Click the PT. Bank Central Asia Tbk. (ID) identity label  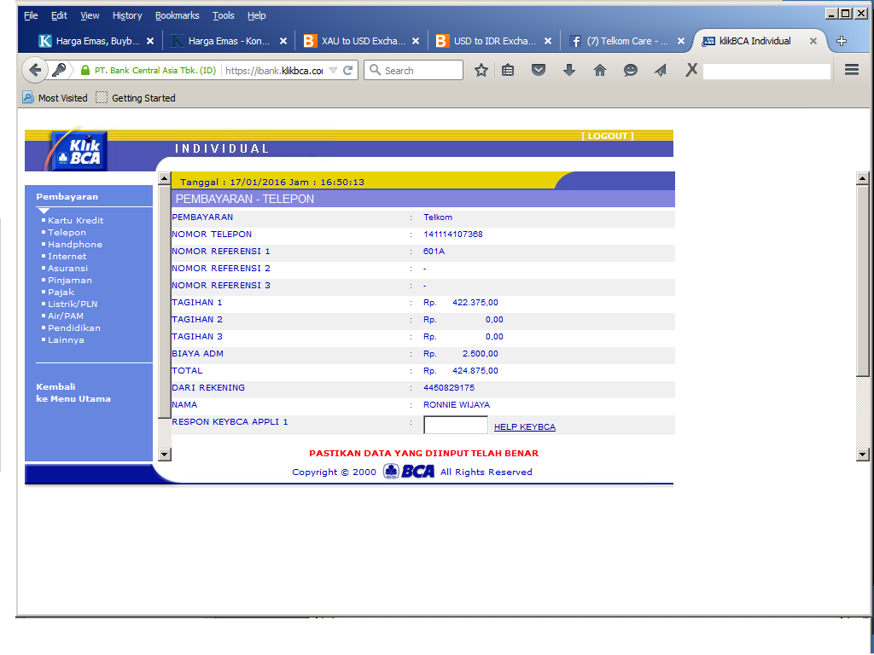(155, 70)
